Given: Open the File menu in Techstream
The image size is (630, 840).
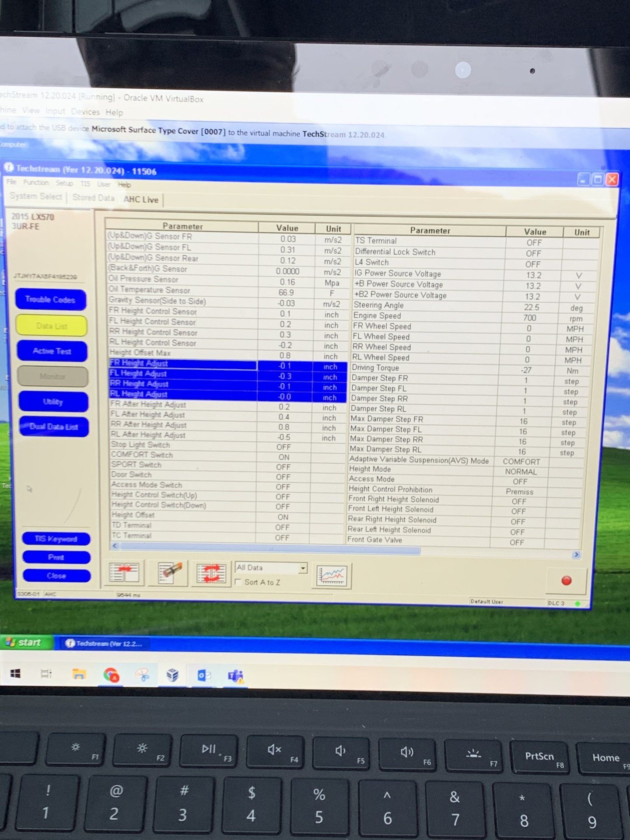Looking at the screenshot, I should click(x=11, y=182).
